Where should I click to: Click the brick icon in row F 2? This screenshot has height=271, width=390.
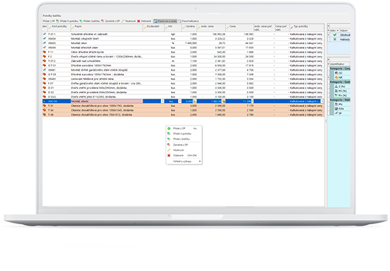pos(45,57)
